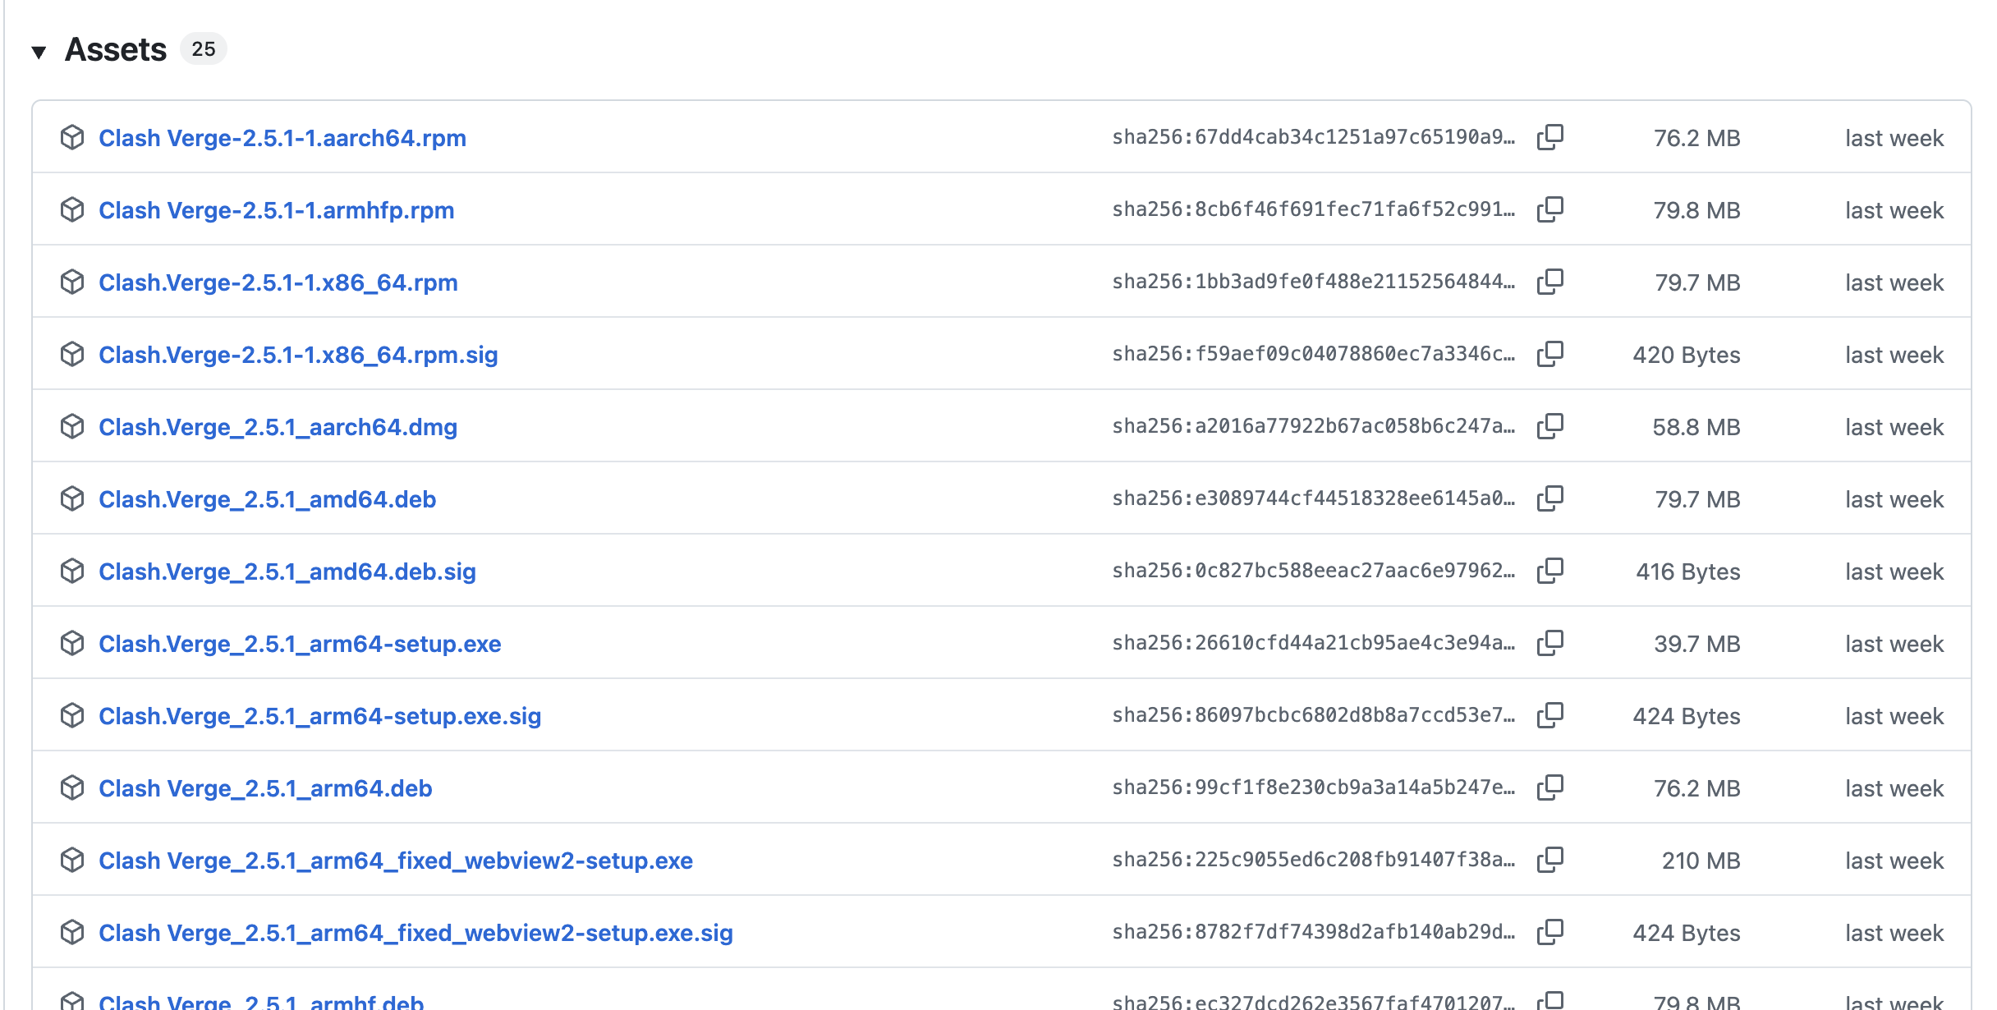
Task: Select hash text sha256:67dd4cab34c1251a97c65190a9…
Action: click(x=1314, y=137)
